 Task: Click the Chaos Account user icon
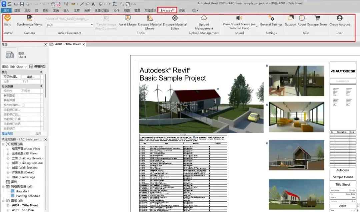click(339, 18)
